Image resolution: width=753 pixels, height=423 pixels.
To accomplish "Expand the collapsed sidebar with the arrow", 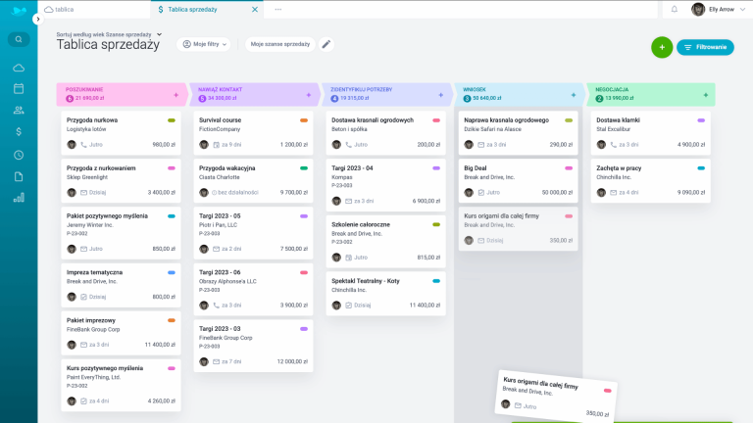I will (37, 19).
